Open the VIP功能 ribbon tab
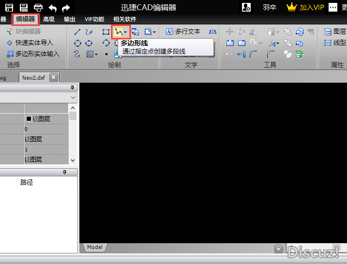Image resolution: width=347 pixels, height=264 pixels. tap(94, 19)
